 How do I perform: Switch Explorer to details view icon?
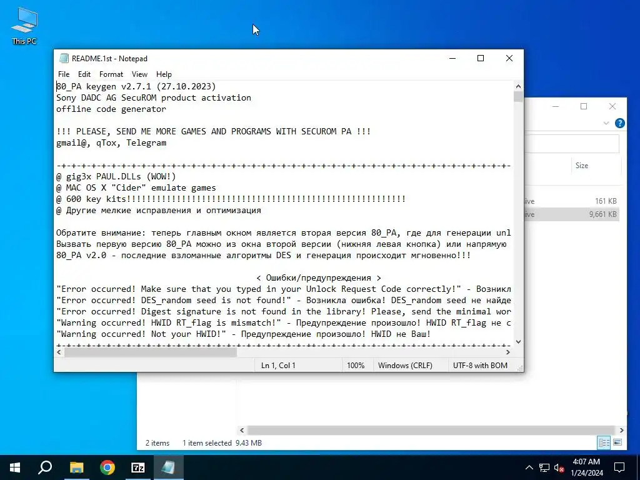click(x=604, y=442)
